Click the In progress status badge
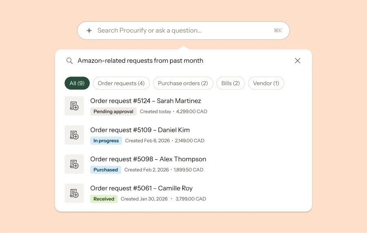This screenshot has height=233, width=367. click(x=106, y=141)
